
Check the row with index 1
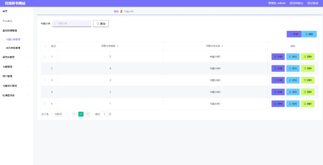(45, 57)
